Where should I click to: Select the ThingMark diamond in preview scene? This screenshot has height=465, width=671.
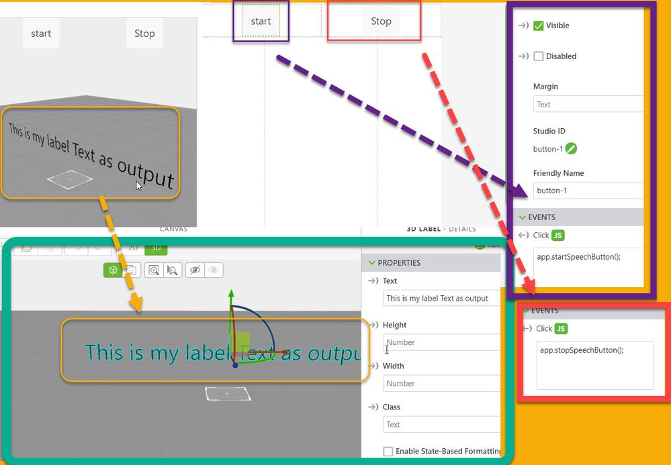click(x=70, y=180)
